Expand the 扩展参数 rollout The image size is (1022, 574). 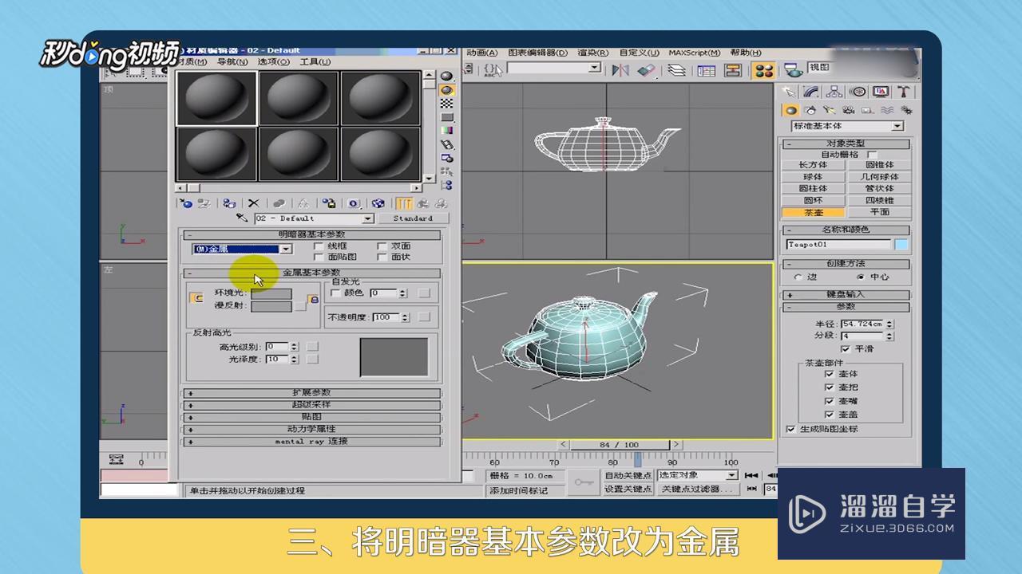click(311, 392)
